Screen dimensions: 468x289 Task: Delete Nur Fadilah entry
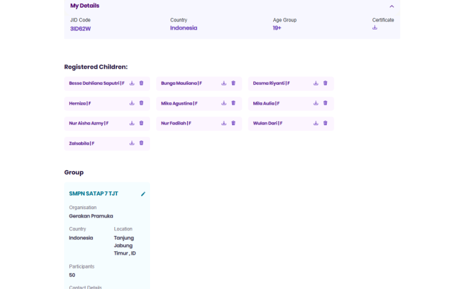233,123
